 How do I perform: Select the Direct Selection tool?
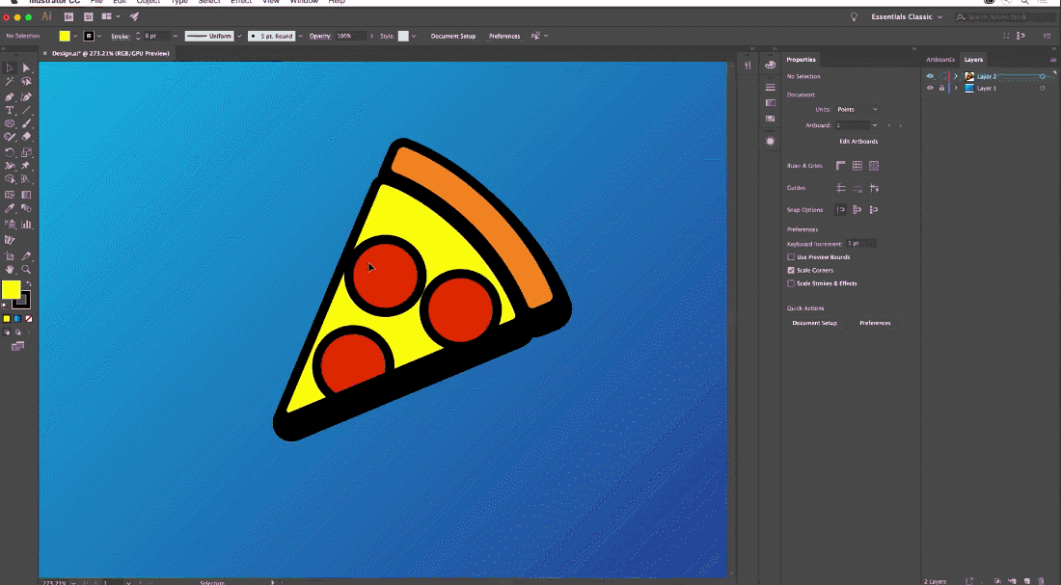coord(26,67)
